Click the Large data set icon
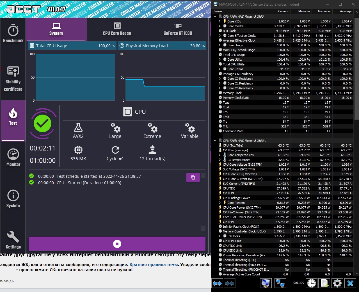 tap(115, 128)
